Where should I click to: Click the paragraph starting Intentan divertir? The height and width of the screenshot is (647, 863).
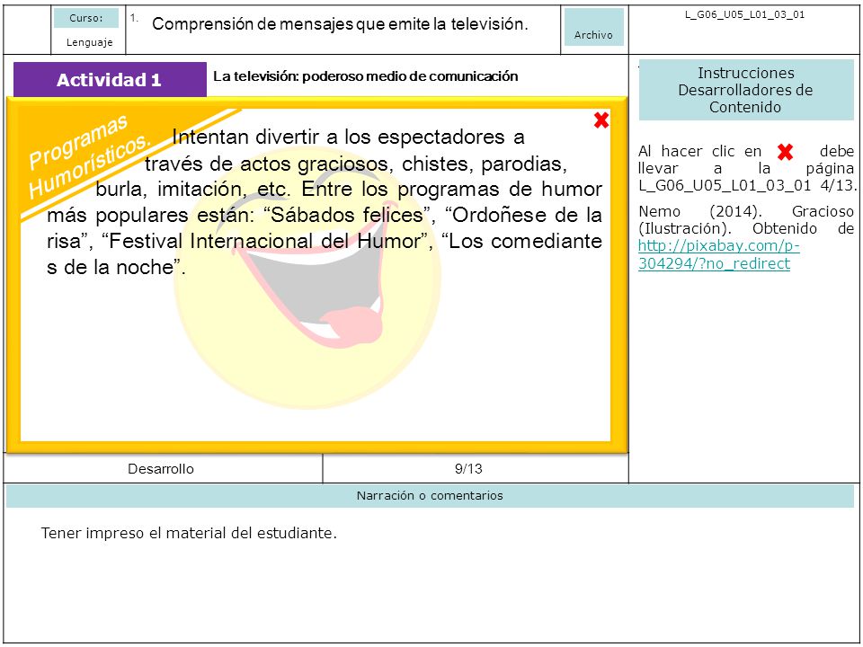tap(325, 202)
